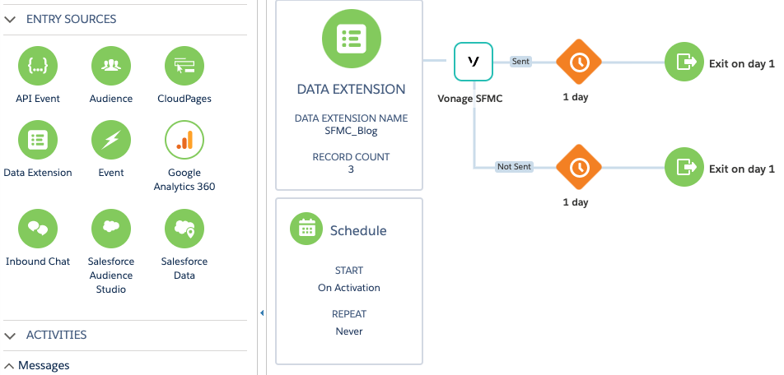Click the Salesforce Audience Studio label

(x=111, y=275)
